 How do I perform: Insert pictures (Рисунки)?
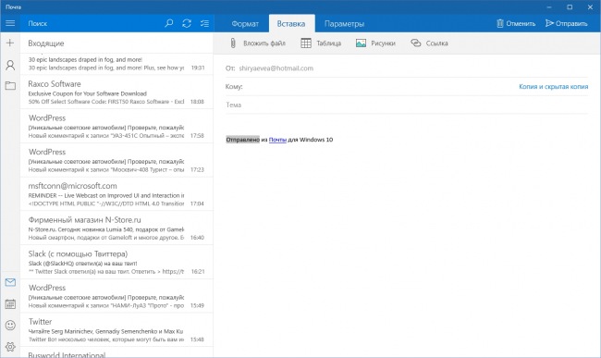pos(375,43)
